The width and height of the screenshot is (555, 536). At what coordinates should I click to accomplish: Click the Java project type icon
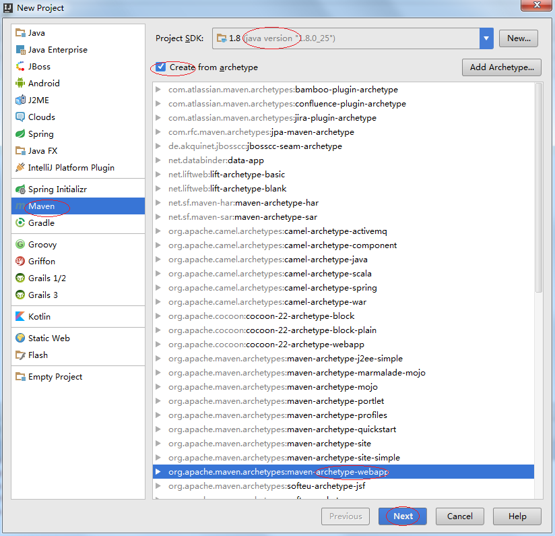tap(20, 33)
